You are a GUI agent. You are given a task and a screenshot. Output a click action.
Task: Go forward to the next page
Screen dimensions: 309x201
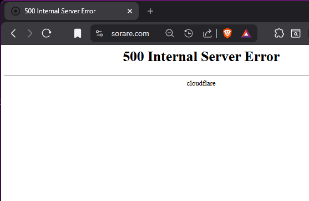29,33
